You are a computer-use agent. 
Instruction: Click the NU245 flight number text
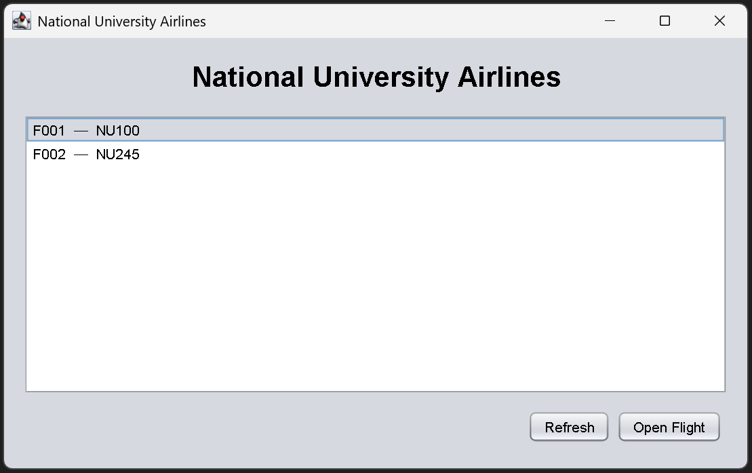[117, 155]
